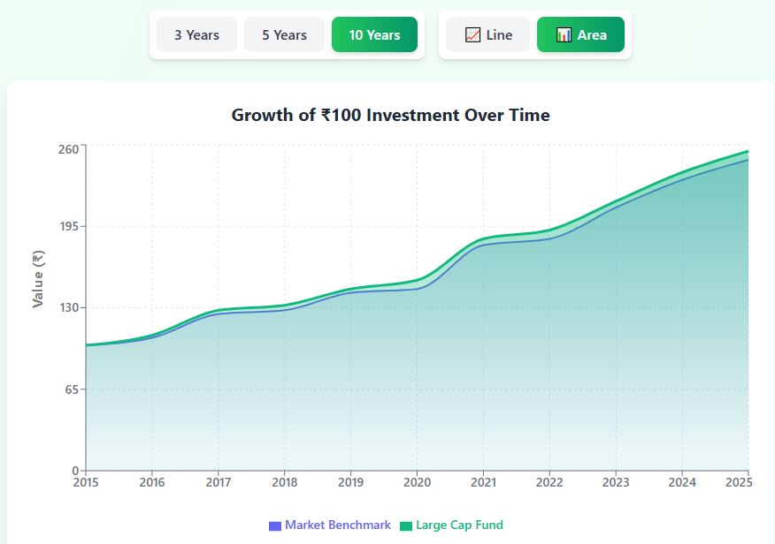The height and width of the screenshot is (544, 775).
Task: Choose the 10 Years time range
Action: [374, 35]
